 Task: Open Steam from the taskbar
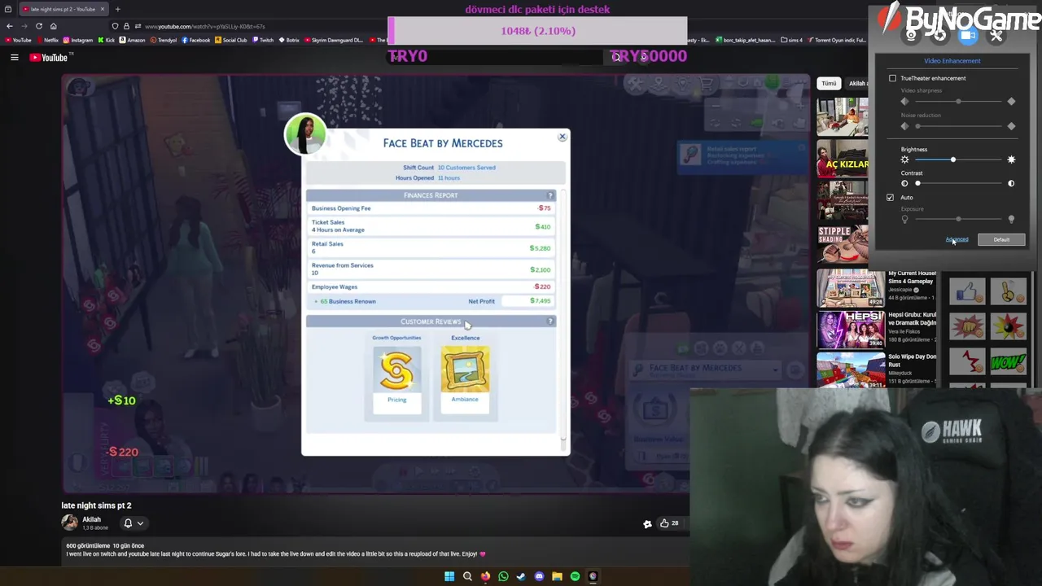point(521,576)
